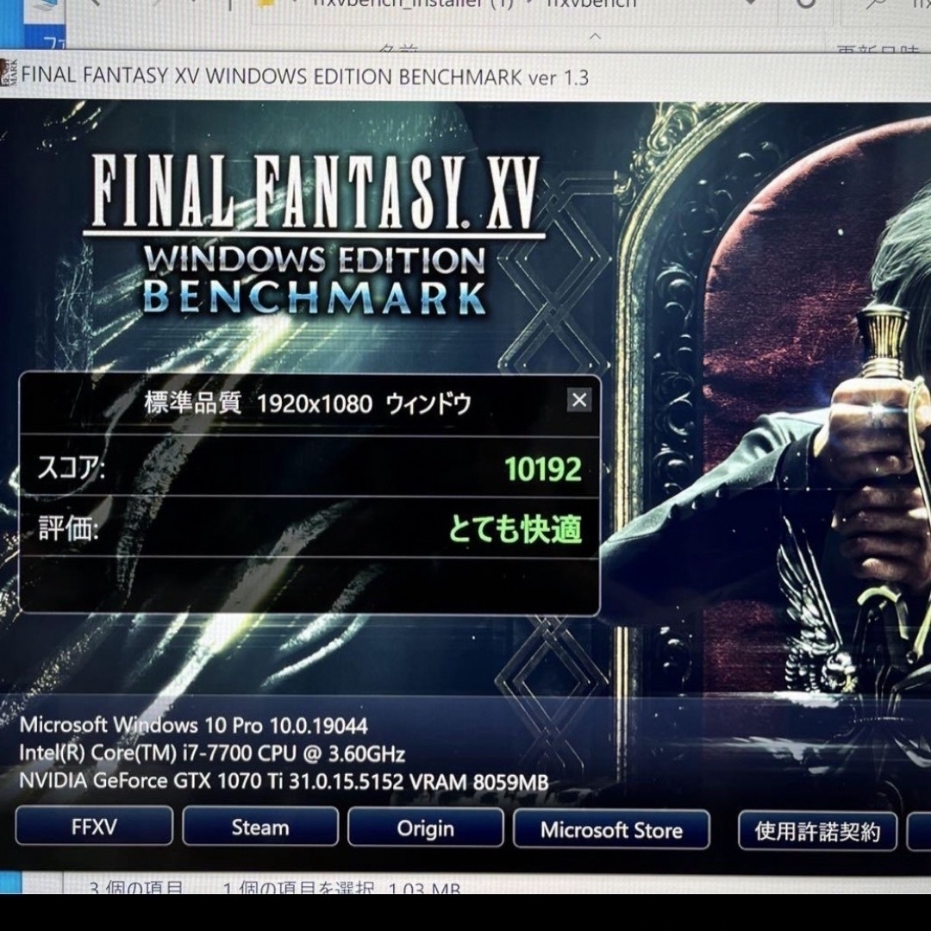Screen dimensions: 931x931
Task: Open the Microsoft Store button
Action: [x=611, y=829]
